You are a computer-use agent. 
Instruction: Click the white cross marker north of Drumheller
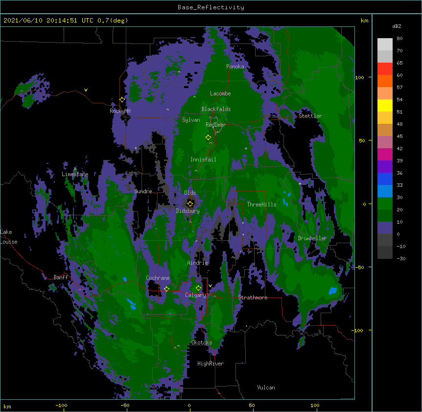(x=300, y=183)
